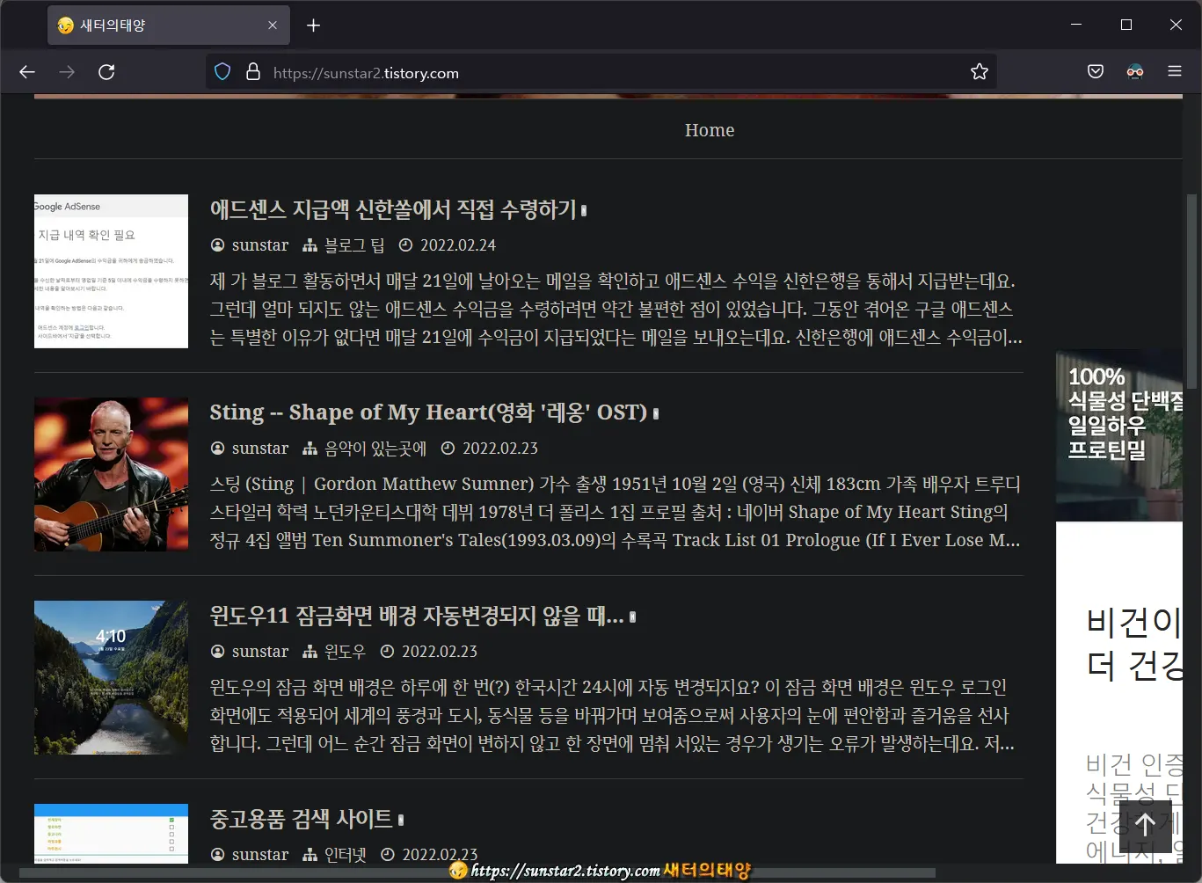Save the page to Pocket
The height and width of the screenshot is (883, 1202).
(1095, 71)
